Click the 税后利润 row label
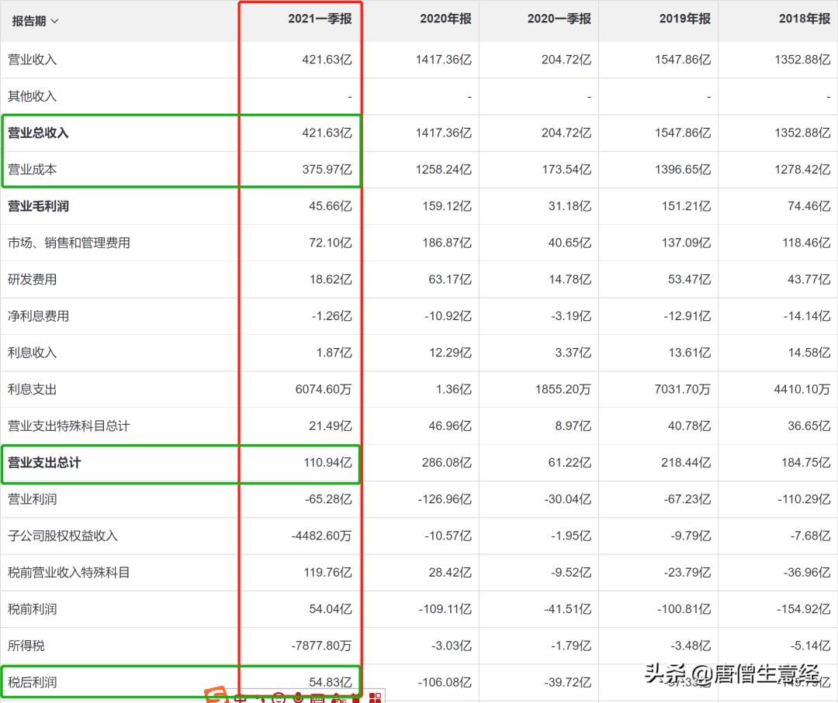 [35, 681]
